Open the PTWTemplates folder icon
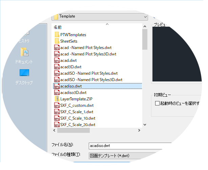This screenshot has width=208, height=170. click(x=57, y=35)
